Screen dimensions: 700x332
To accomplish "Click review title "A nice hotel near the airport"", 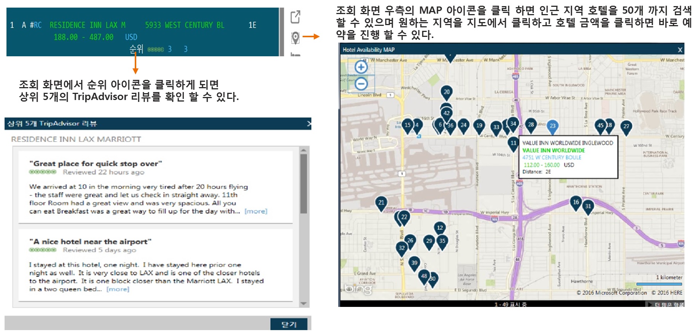I will 91,242.
